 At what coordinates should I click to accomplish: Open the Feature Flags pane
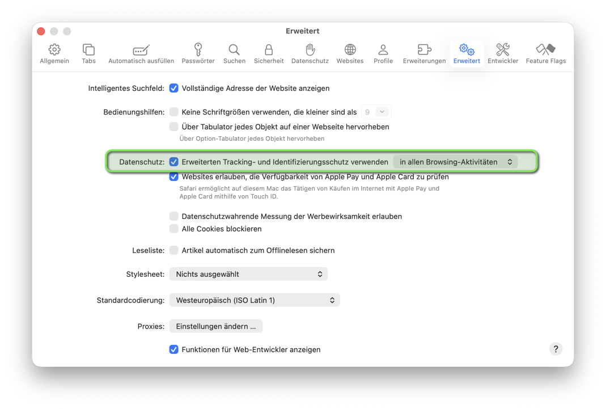tap(545, 54)
